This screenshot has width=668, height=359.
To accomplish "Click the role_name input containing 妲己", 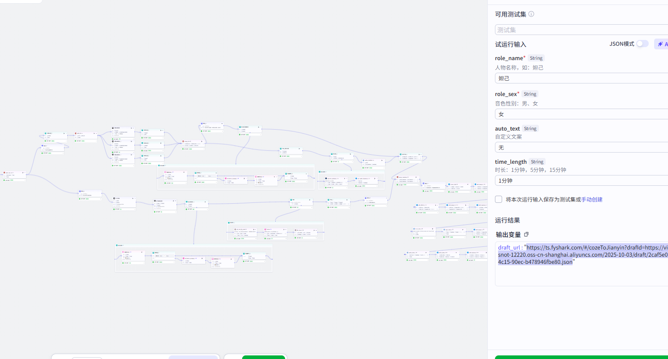I will 581,78.
